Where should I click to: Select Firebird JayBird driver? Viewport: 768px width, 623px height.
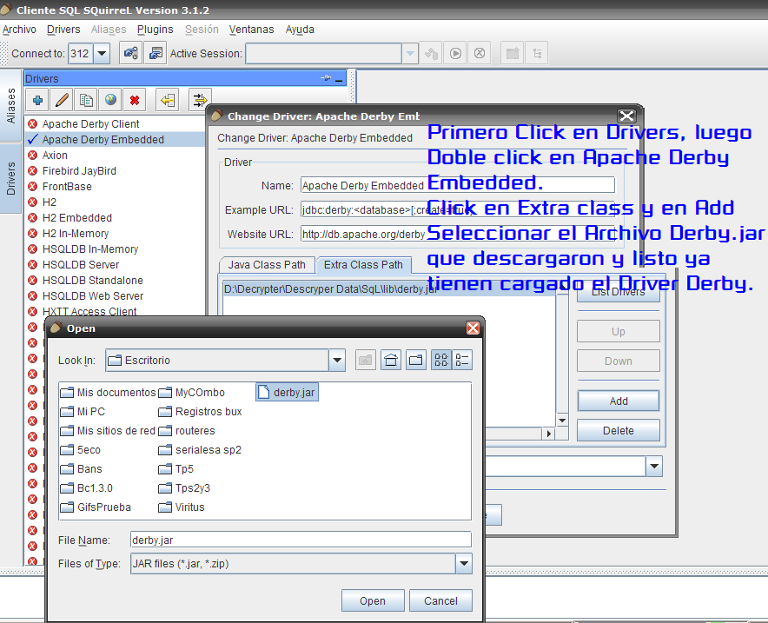click(115, 171)
